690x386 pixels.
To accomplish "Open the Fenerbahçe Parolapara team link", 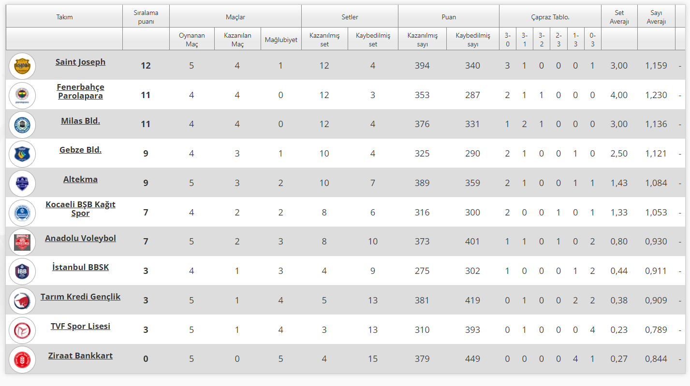I will pyautogui.click(x=80, y=91).
